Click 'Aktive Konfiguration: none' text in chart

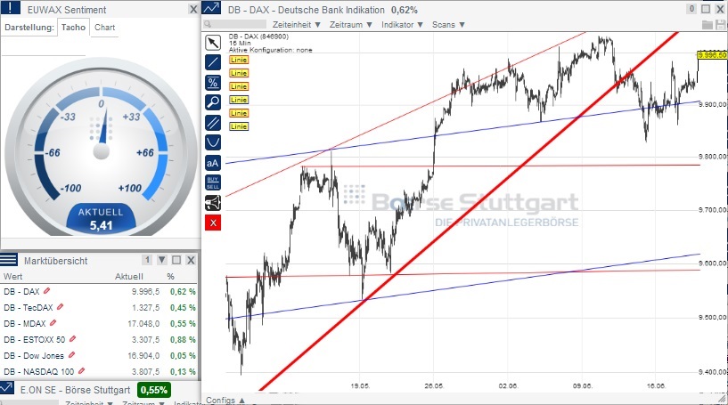pyautogui.click(x=270, y=50)
